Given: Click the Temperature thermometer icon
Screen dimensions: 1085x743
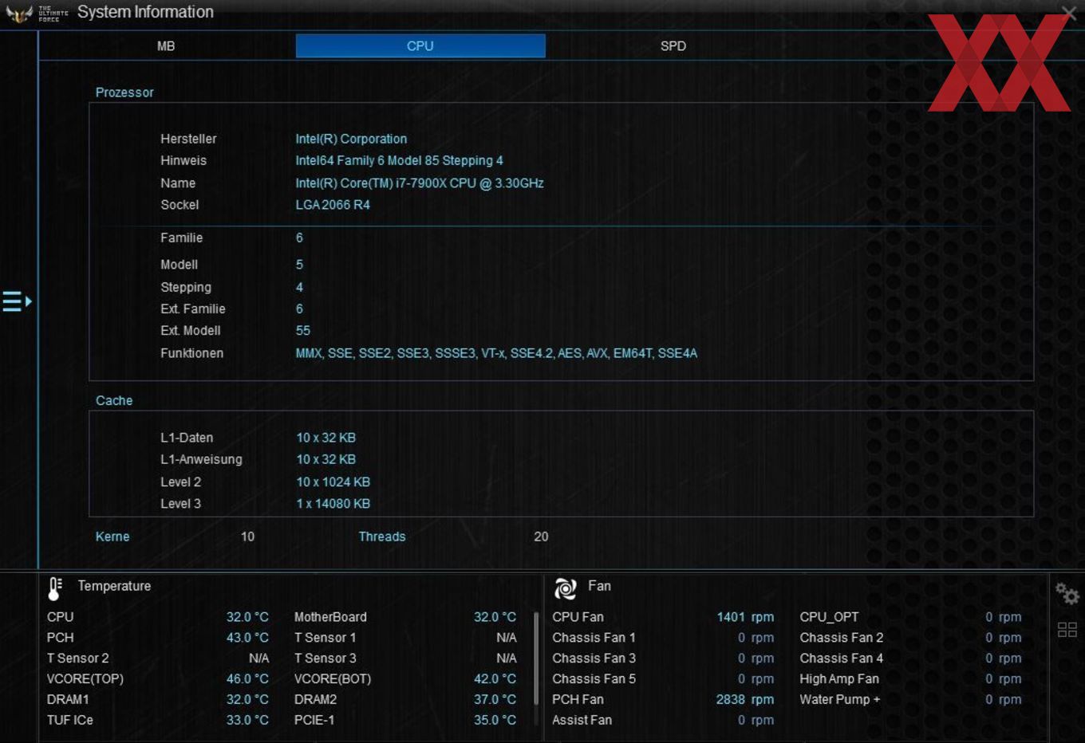Looking at the screenshot, I should coord(55,588).
